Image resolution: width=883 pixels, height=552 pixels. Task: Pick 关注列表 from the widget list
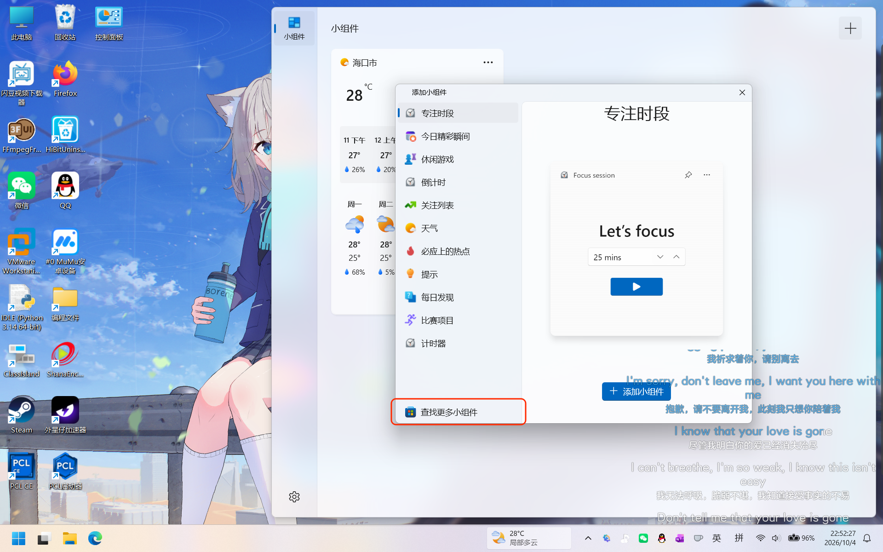pyautogui.click(x=458, y=205)
